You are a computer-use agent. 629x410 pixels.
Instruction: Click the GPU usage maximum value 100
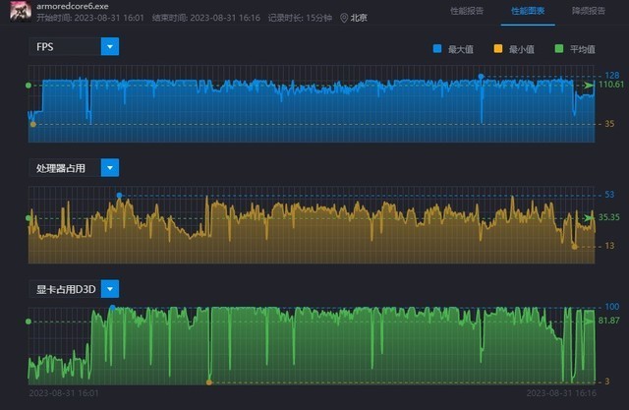pos(611,307)
